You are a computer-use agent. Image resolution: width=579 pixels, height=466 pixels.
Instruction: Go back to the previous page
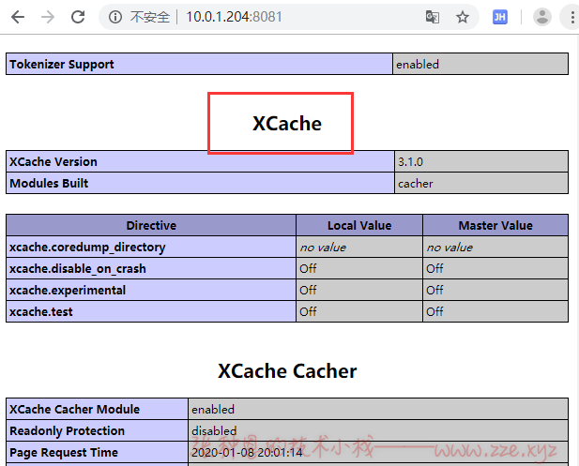click(18, 17)
